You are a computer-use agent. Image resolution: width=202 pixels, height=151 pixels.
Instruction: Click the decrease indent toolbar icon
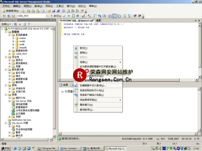[x=135, y=16]
